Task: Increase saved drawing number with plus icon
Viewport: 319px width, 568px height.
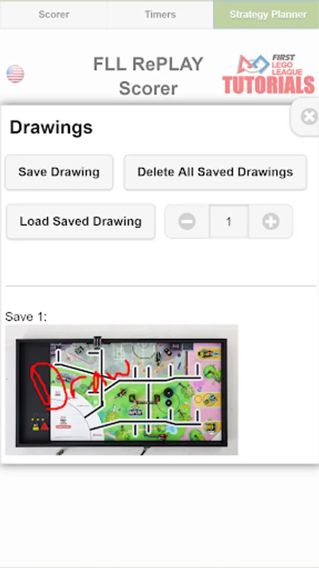Action: (x=271, y=222)
